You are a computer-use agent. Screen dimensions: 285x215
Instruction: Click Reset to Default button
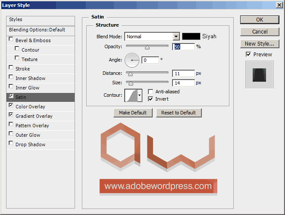179,113
